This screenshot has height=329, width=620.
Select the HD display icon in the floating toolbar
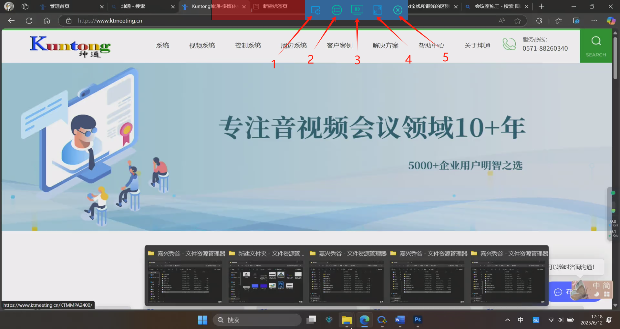coord(357,10)
